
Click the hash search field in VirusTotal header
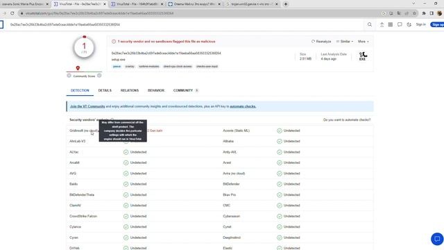(x=187, y=25)
